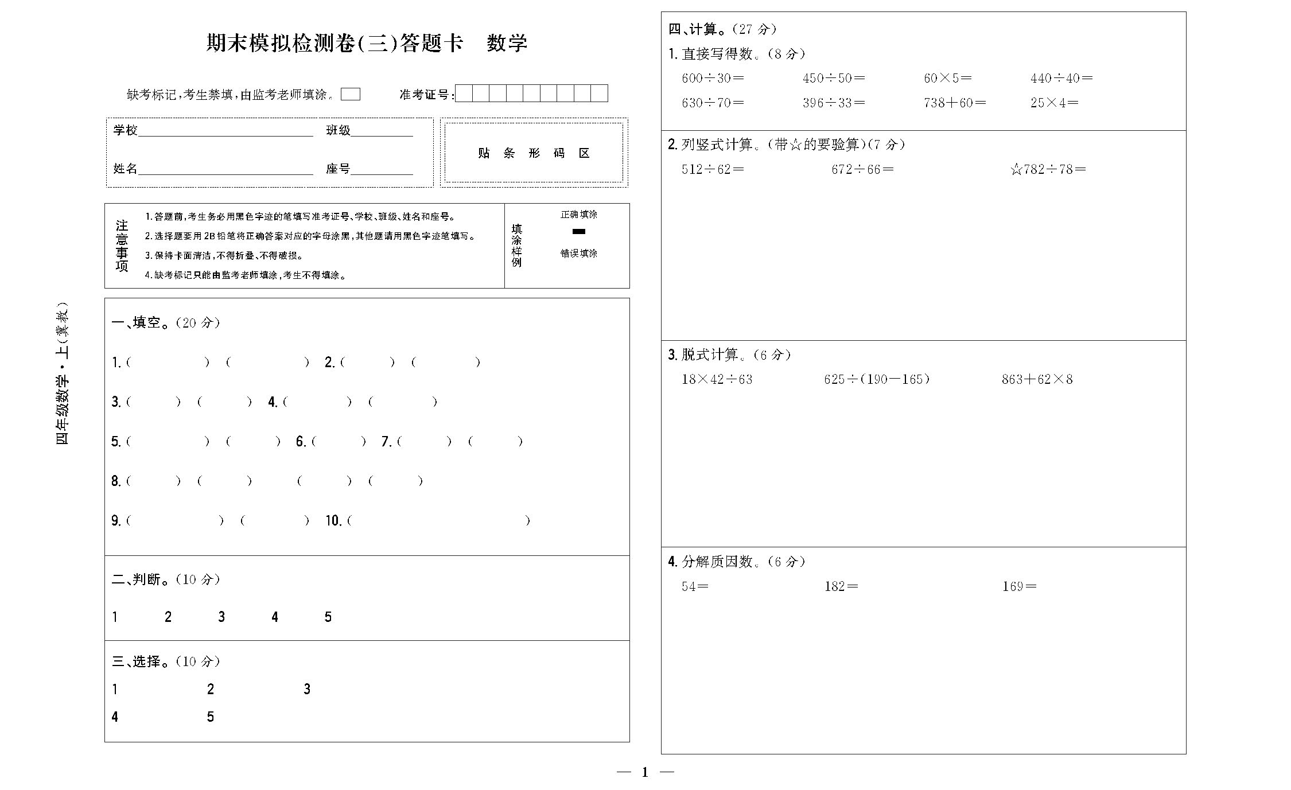The image size is (1291, 790).
Task: Click the last 准考证号 digit box
Action: [x=599, y=94]
